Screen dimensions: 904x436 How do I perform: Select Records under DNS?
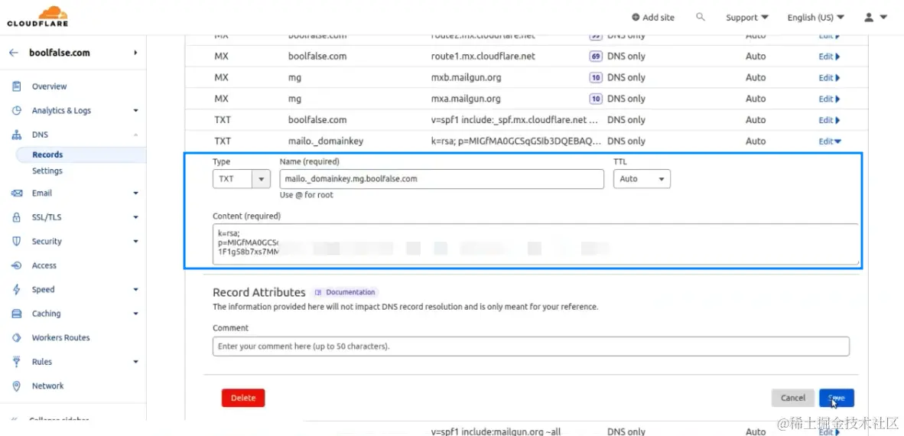(47, 155)
